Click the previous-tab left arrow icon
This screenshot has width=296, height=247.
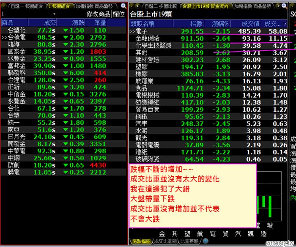[137, 6]
